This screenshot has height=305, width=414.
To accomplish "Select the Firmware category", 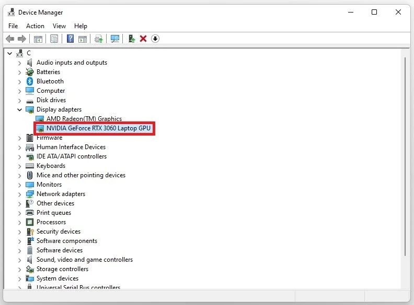I will pos(49,138).
